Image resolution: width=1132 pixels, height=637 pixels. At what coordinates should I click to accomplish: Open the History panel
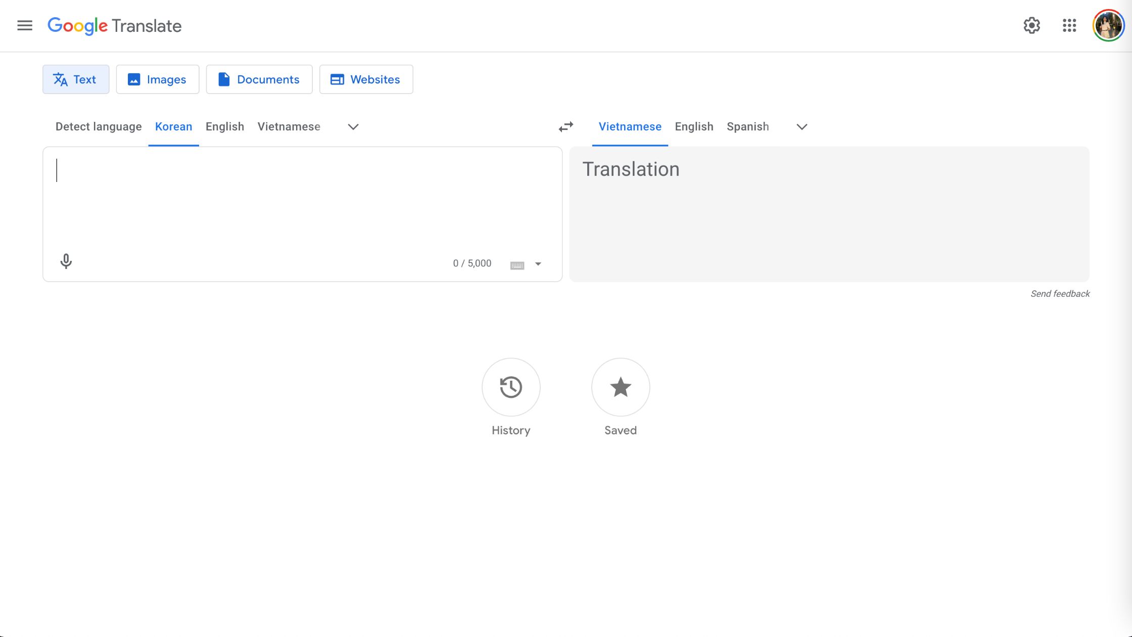tap(511, 387)
